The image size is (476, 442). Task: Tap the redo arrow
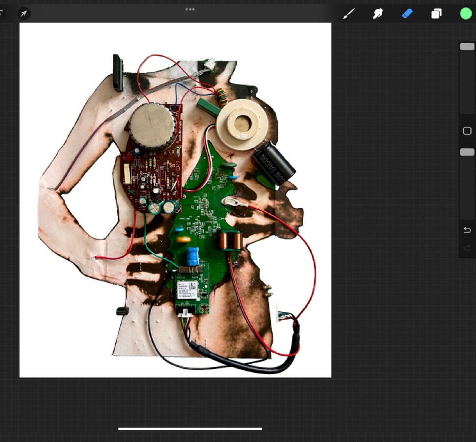[x=467, y=248]
